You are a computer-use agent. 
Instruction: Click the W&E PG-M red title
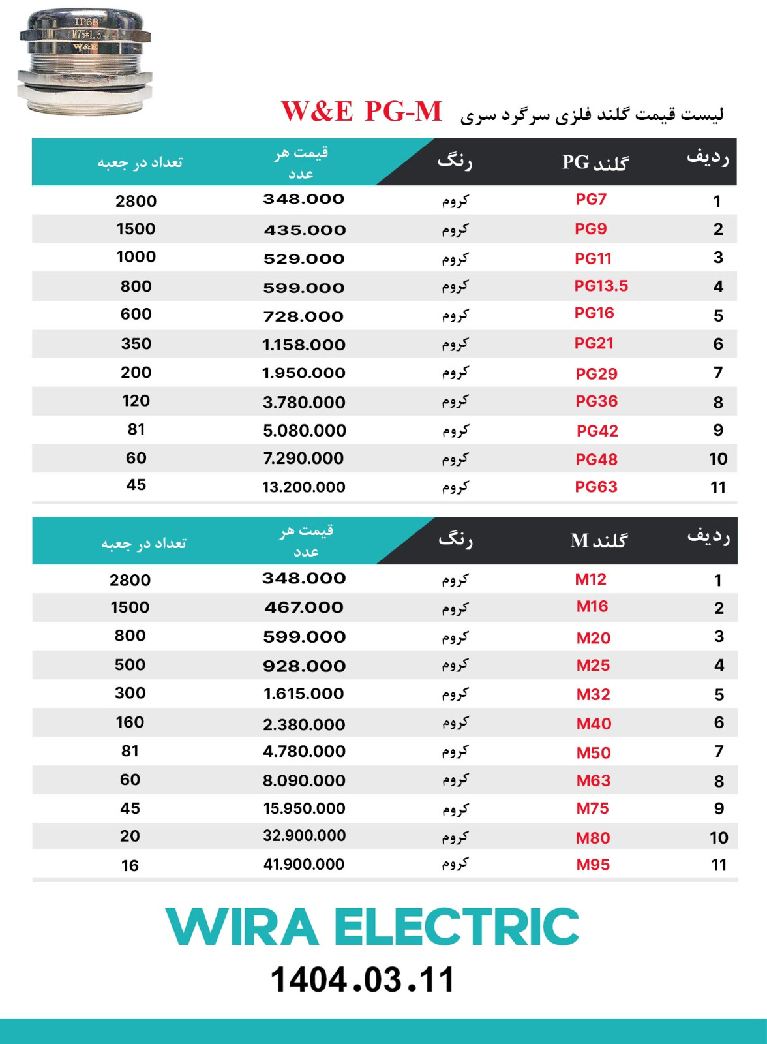tap(361, 112)
